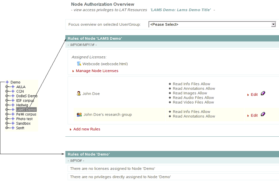The image size is (279, 183).
Task: Select the LAMS Demo node in the tree
Action: pyautogui.click(x=26, y=110)
